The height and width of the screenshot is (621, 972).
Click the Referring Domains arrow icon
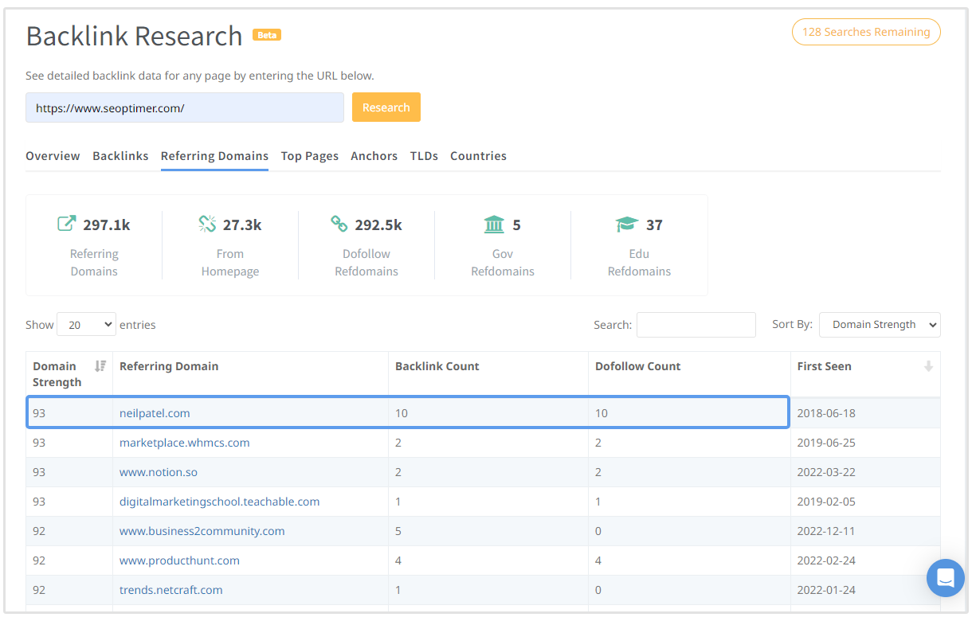[67, 224]
